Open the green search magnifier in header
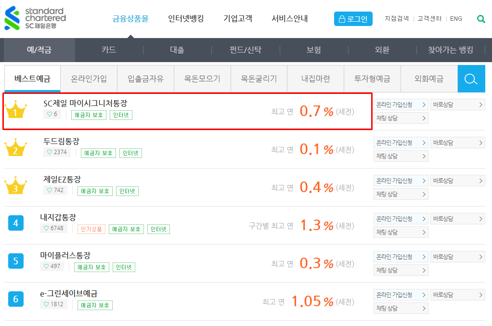 click(x=481, y=19)
